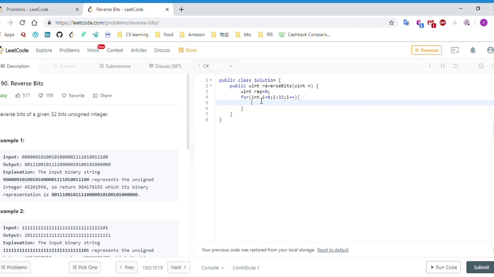494x277 pixels.
Task: Open the Articles page
Action: tap(139, 50)
